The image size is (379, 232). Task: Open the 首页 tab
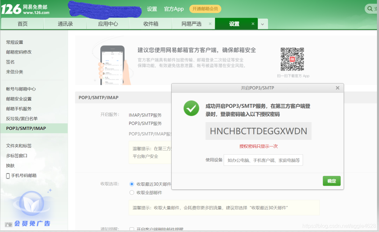[x=22, y=24]
